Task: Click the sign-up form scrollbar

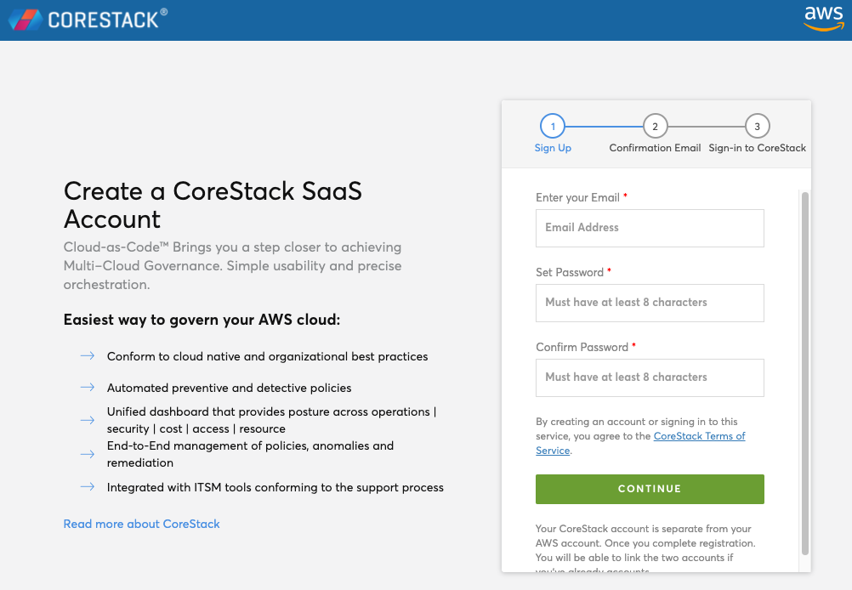Action: (x=805, y=373)
